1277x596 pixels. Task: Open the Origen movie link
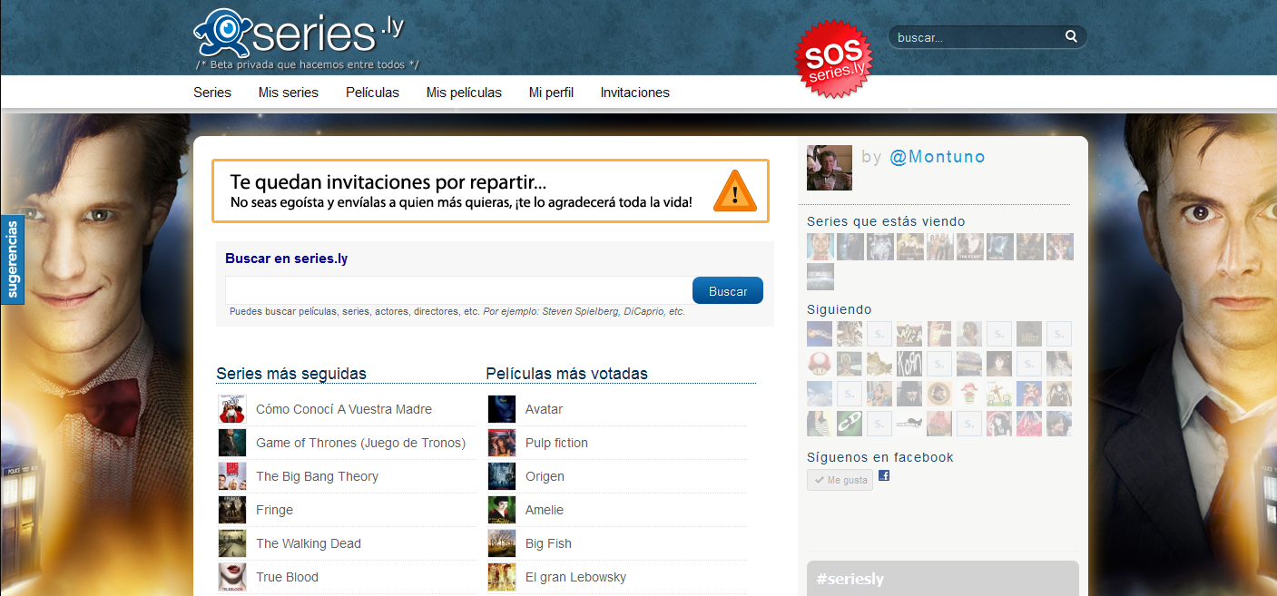tap(545, 476)
